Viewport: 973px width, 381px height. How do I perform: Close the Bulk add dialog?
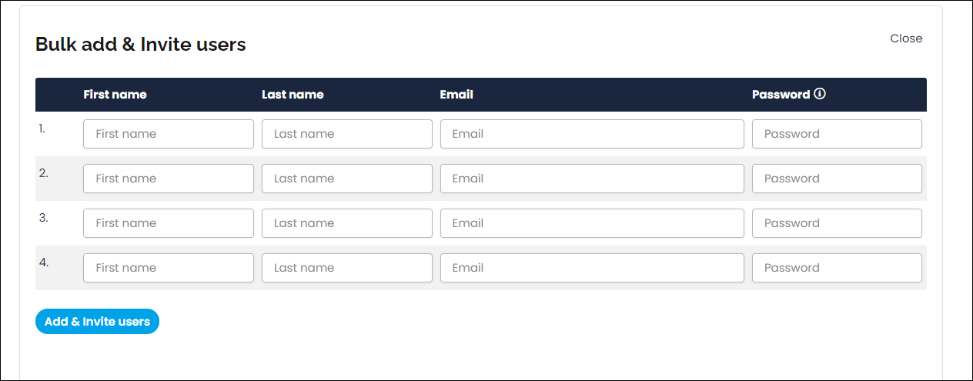[906, 38]
